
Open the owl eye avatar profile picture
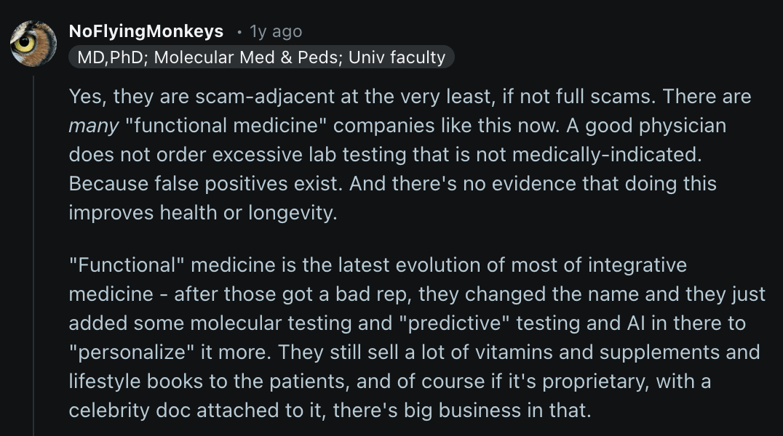33,44
